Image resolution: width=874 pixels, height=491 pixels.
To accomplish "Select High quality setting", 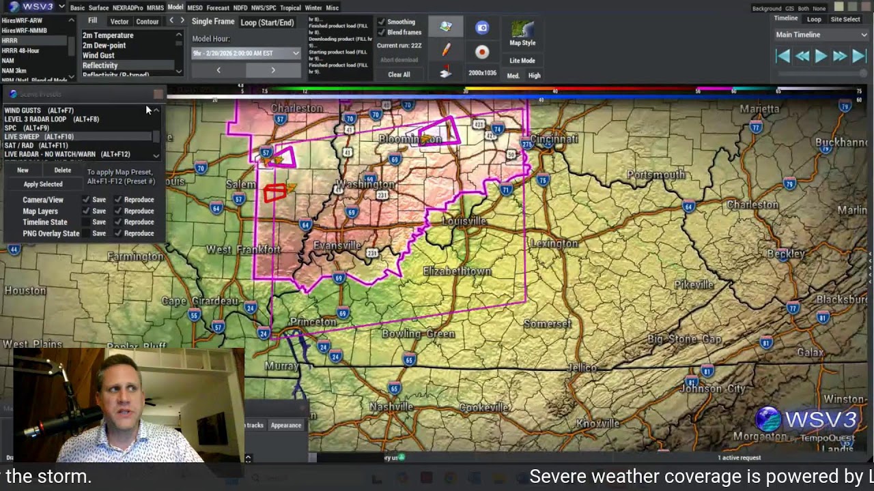I will click(x=535, y=76).
